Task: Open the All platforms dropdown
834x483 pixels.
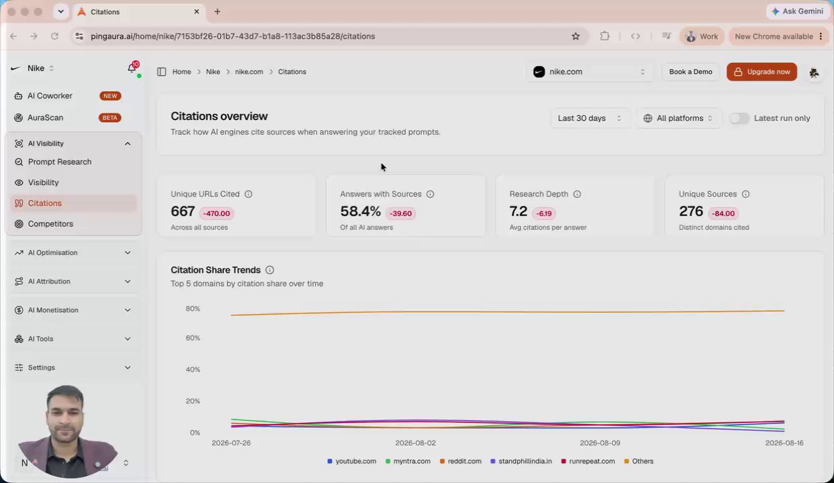Action: coord(678,118)
